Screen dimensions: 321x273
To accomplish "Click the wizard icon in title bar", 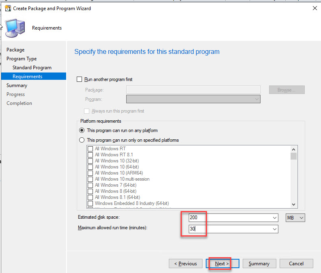I will 7,8.
